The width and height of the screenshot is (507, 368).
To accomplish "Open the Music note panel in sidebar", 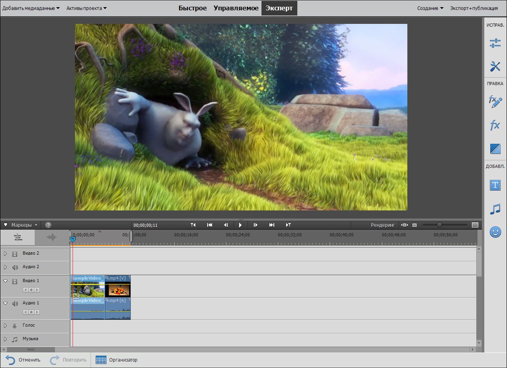I will [x=495, y=209].
